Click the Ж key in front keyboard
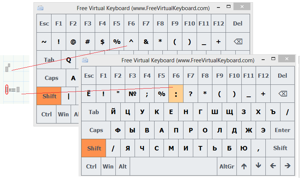Screen dimensions: 300x179 click(248, 130)
